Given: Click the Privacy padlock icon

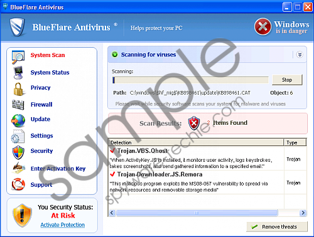Looking at the screenshot, I should point(18,89).
